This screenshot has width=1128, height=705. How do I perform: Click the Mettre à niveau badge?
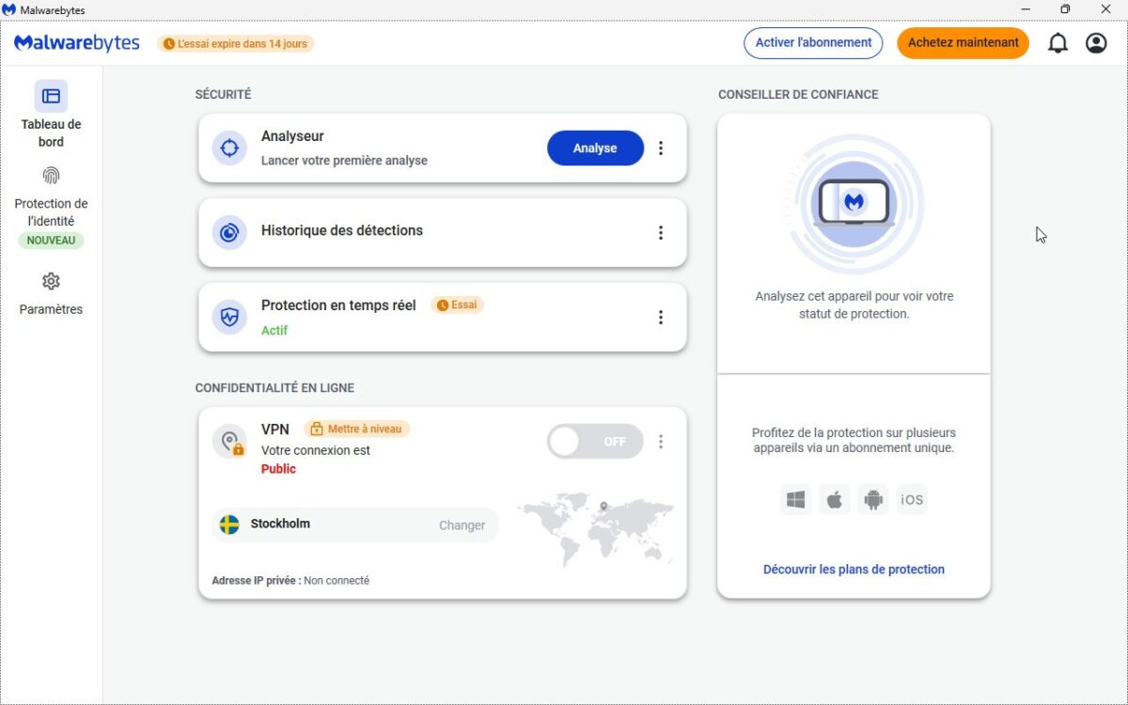pos(357,429)
